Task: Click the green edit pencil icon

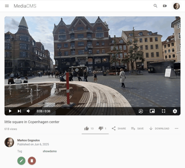Action: click(21, 161)
